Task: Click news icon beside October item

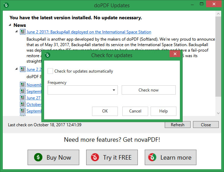Action: [22, 104]
